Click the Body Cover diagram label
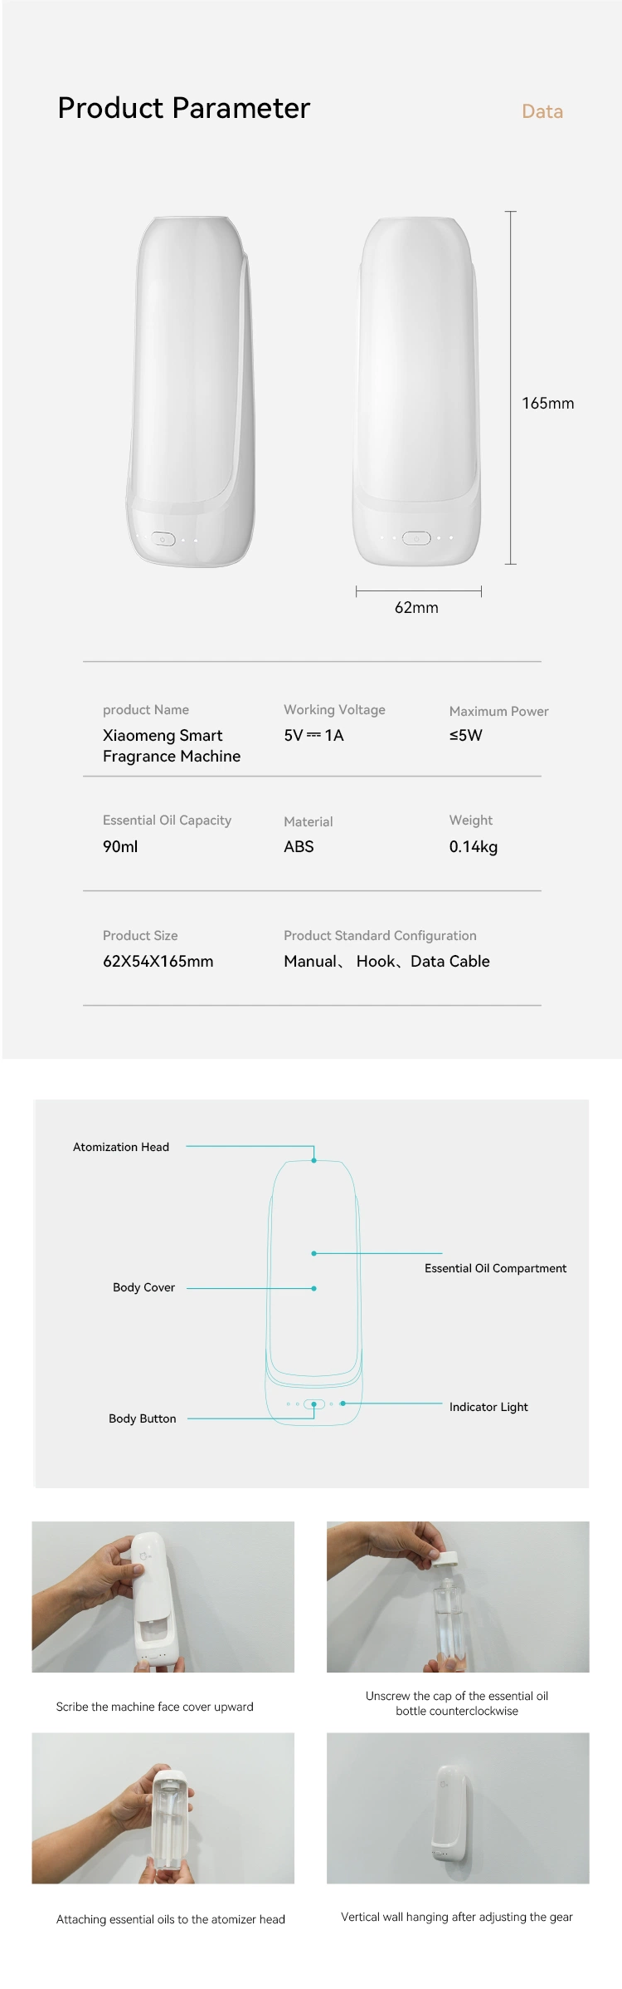This screenshot has width=622, height=1989. [x=143, y=1287]
